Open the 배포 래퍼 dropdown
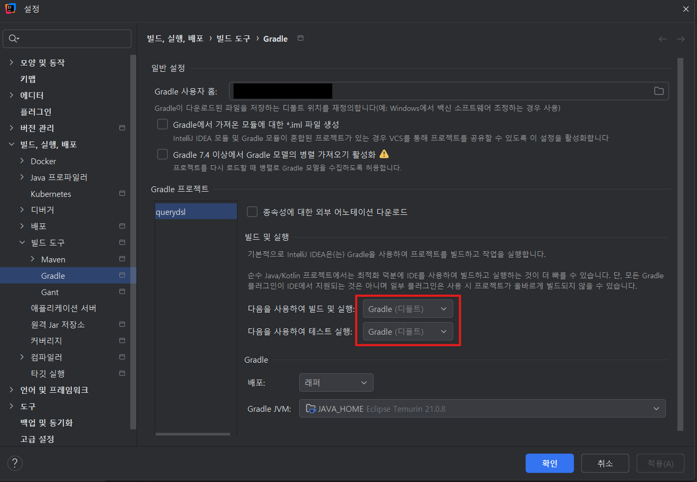The width and height of the screenshot is (697, 482). [x=336, y=383]
